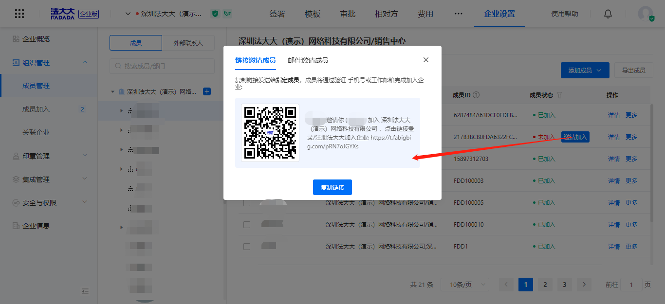Select the 链接邀请成员 tab
665x304 pixels.
click(255, 60)
